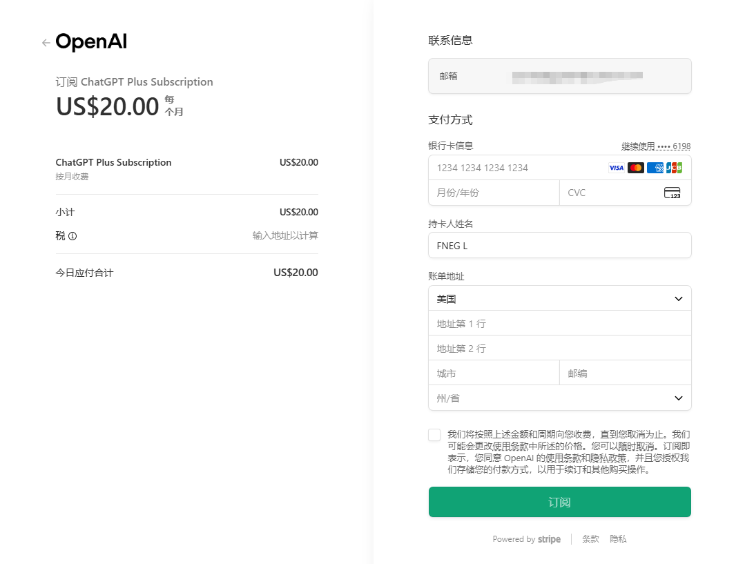Screen dimensions: 745x564
Task: Click the Powered by Stripe link
Action: coord(527,539)
